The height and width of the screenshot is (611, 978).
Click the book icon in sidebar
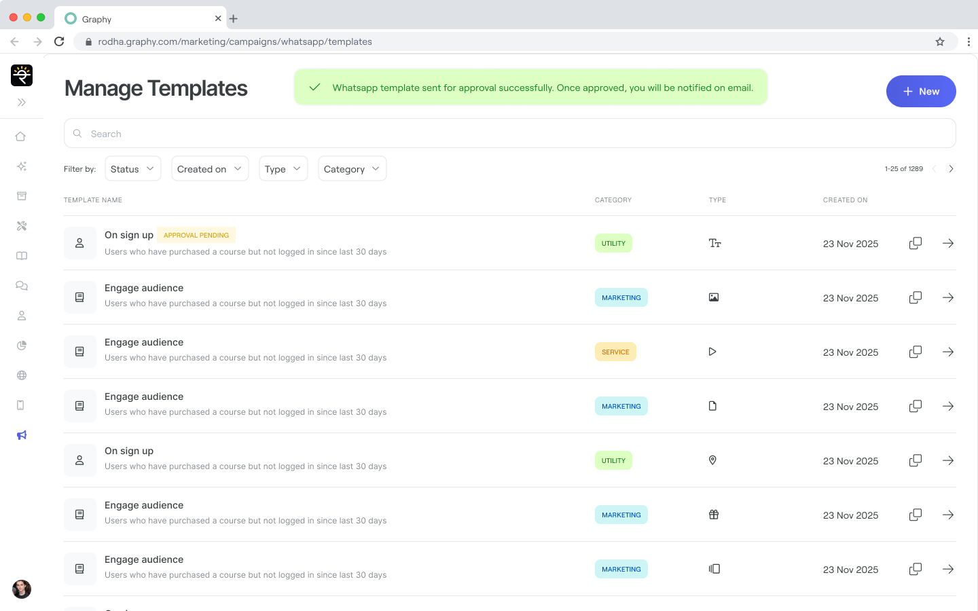point(22,256)
